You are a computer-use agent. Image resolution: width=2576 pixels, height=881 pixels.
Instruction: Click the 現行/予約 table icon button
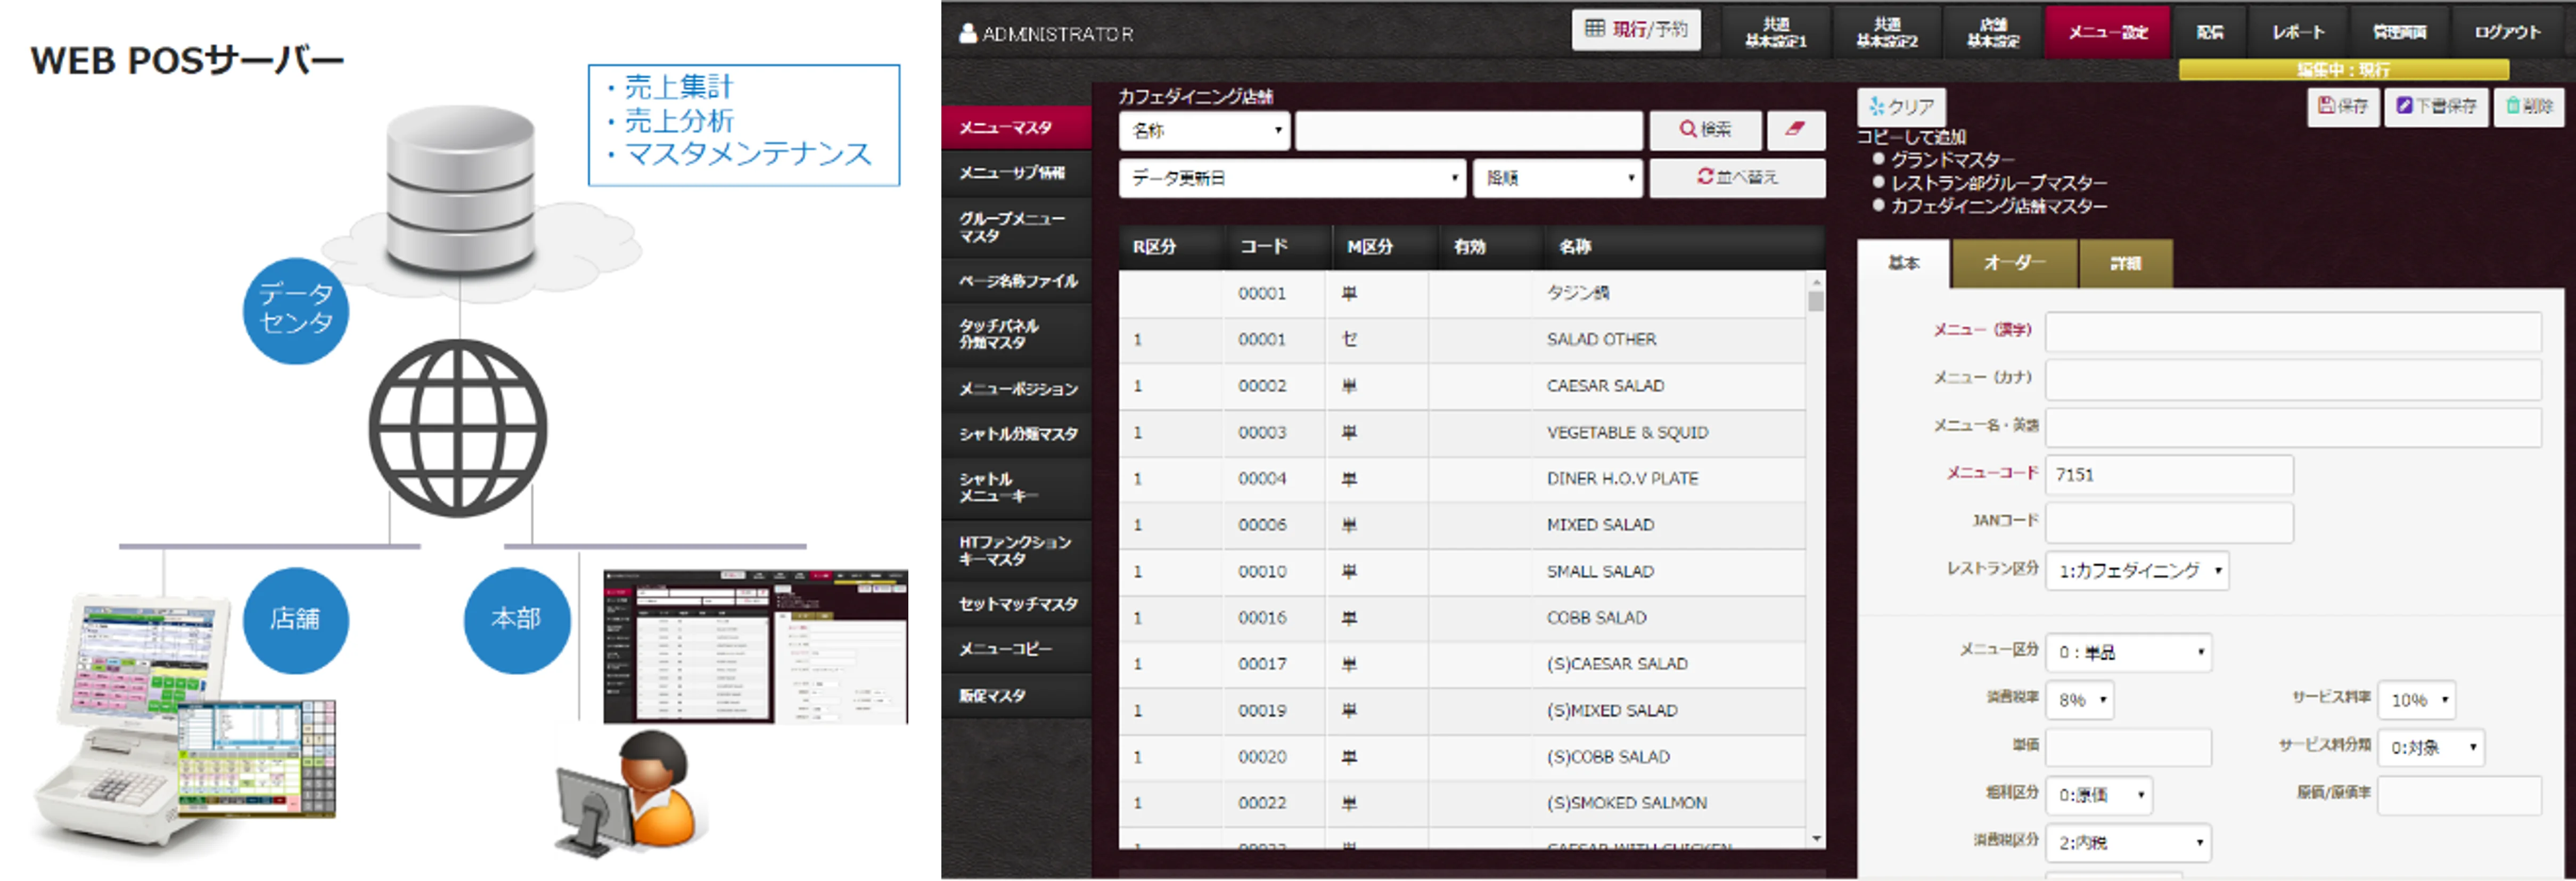(1636, 29)
